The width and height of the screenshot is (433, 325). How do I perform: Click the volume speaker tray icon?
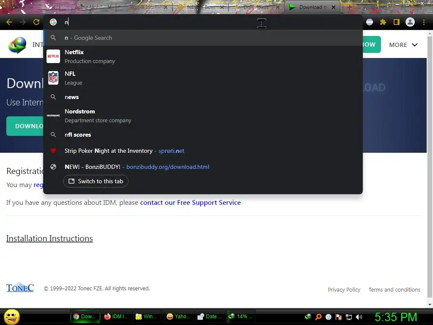tap(359, 317)
